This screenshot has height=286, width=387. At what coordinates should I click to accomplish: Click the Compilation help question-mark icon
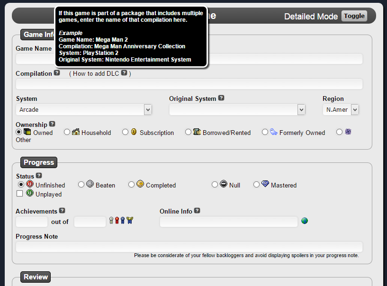point(57,73)
